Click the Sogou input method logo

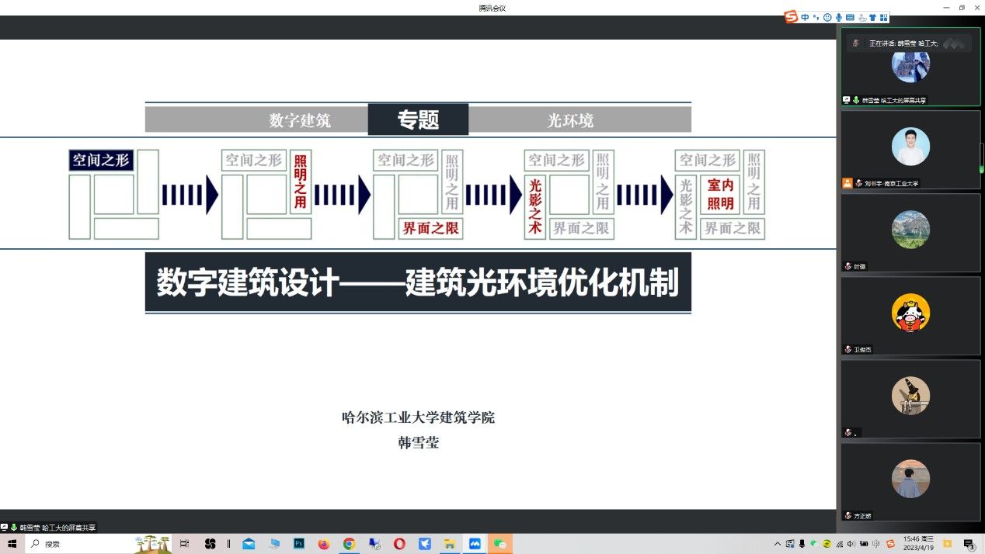pos(792,17)
